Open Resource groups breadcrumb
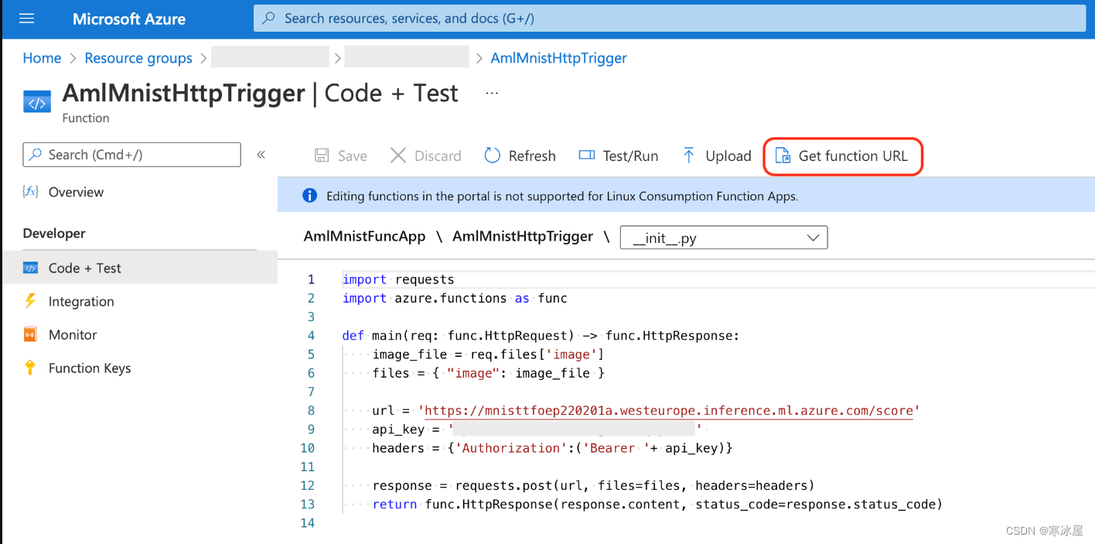 (138, 58)
